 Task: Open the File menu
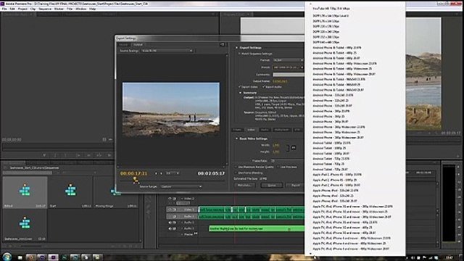click(4, 9)
